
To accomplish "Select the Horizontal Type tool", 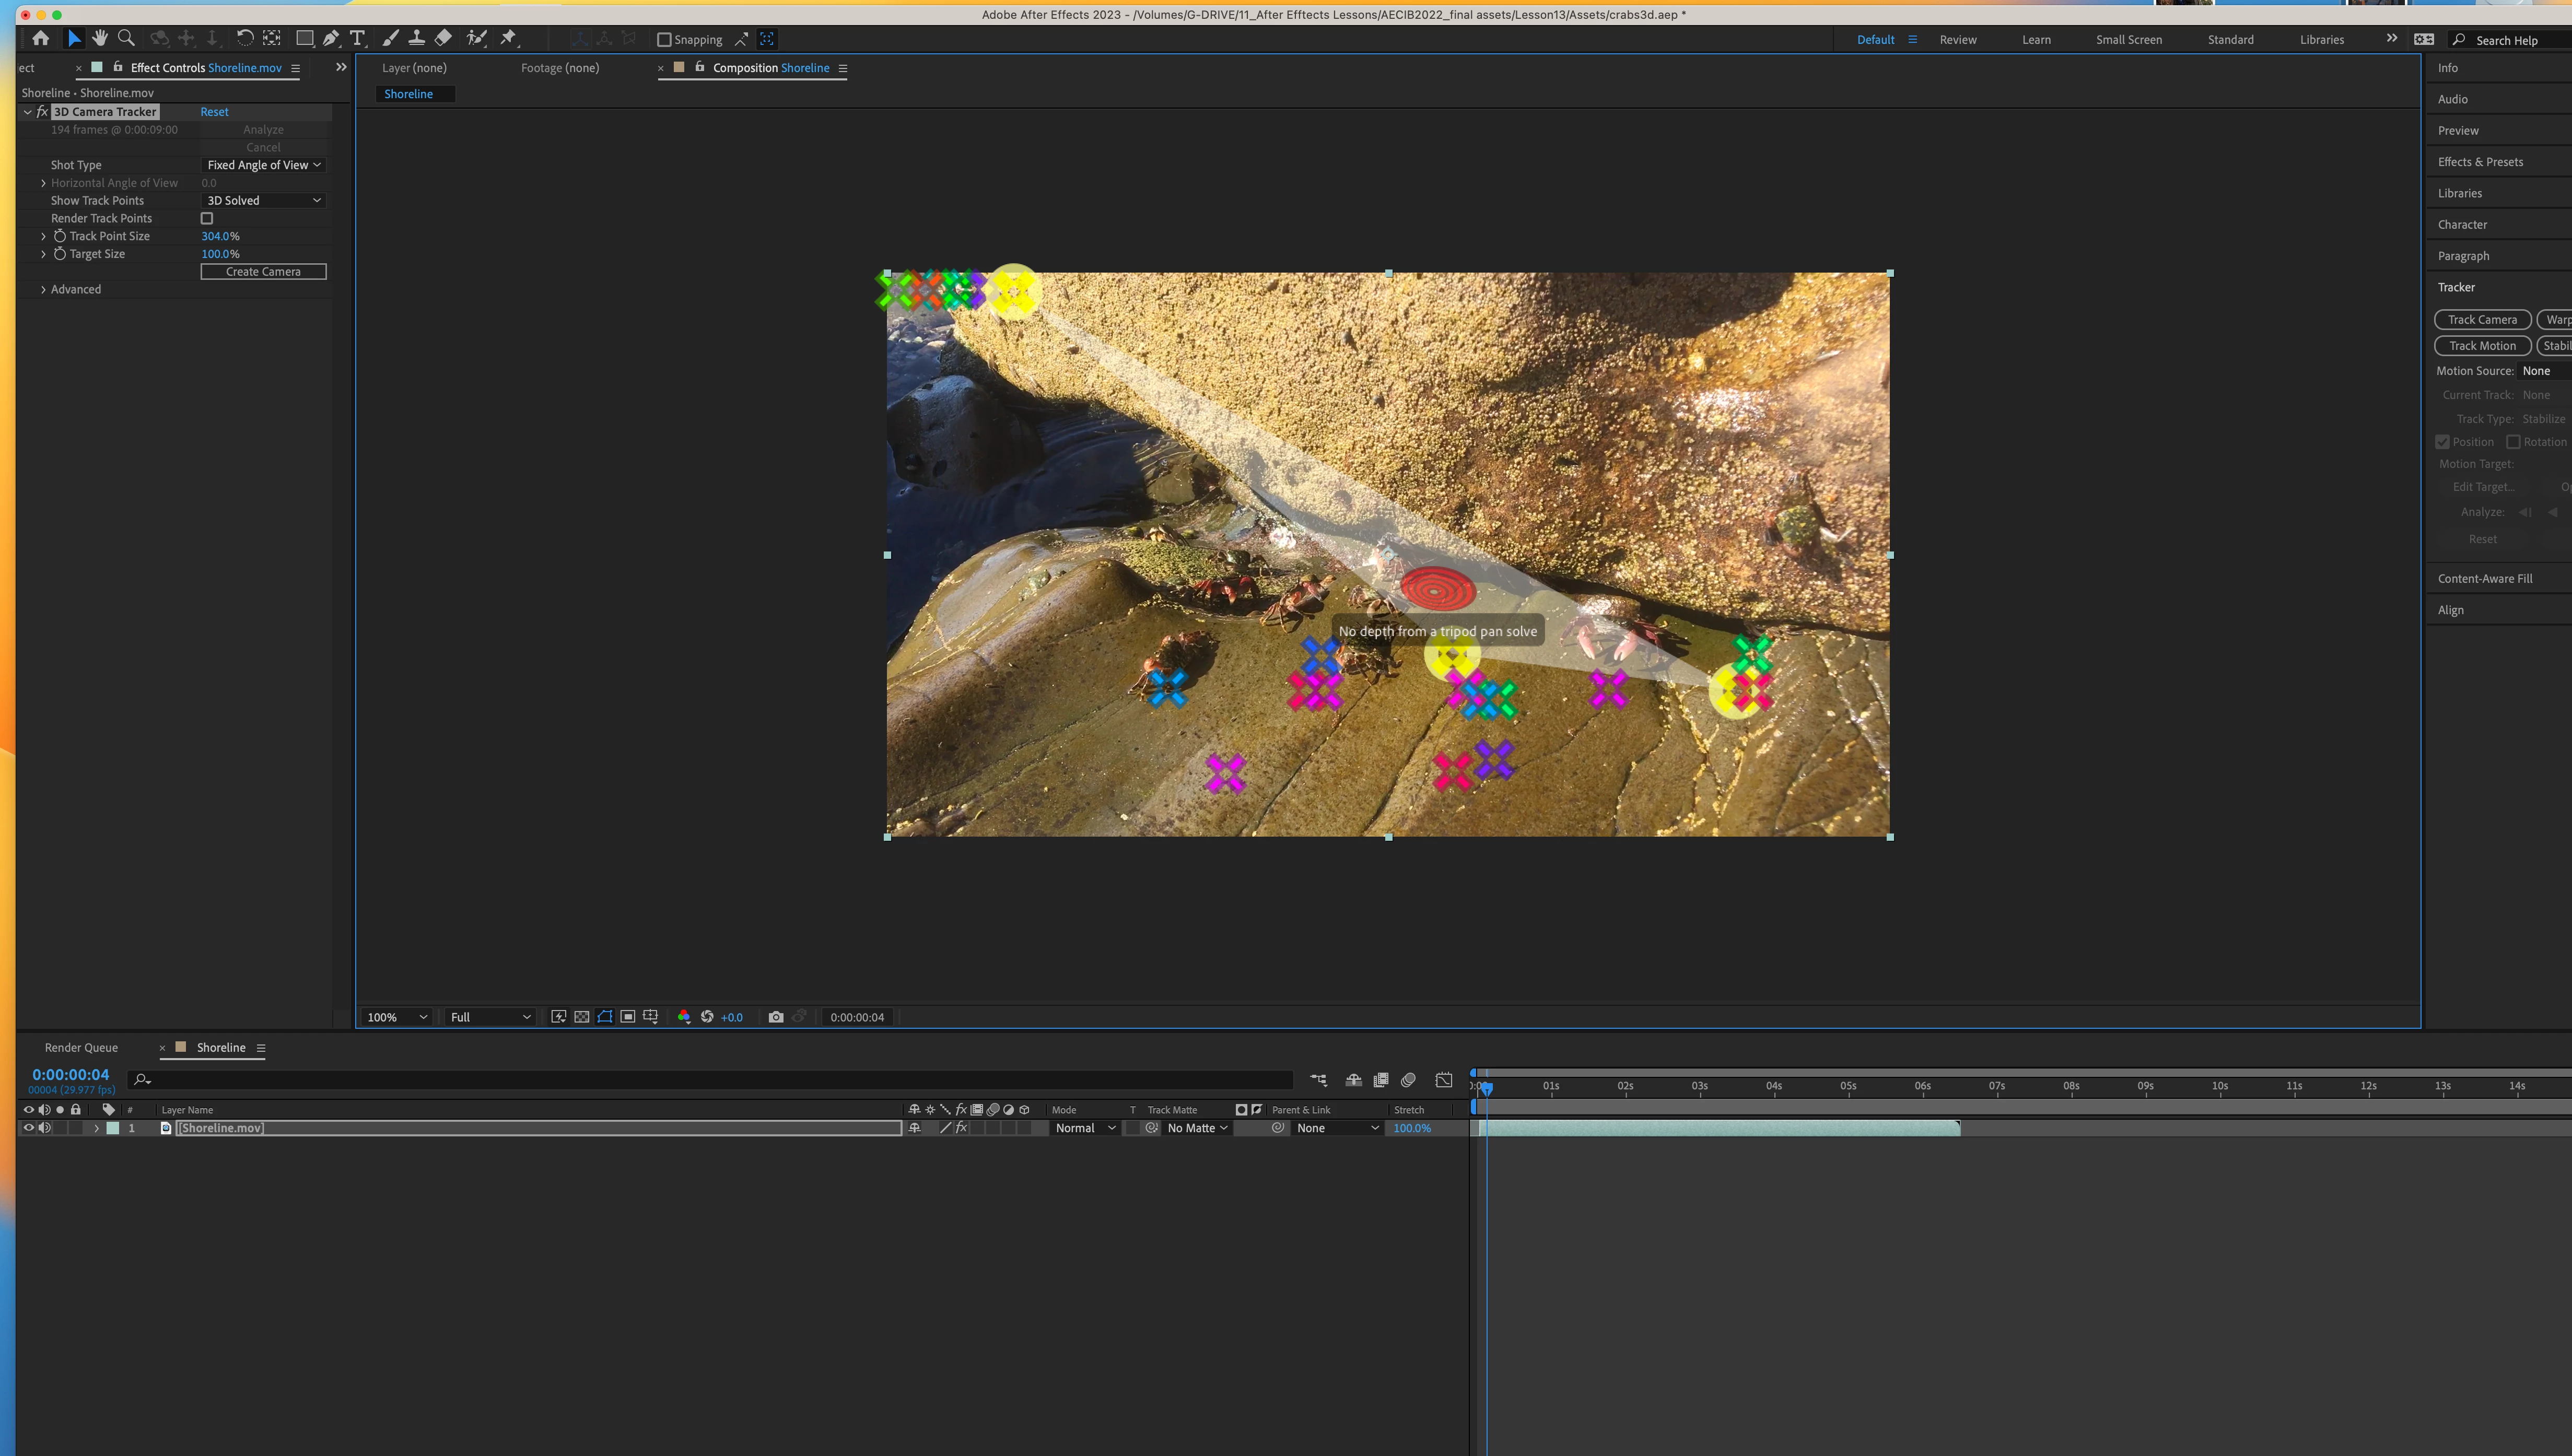I will point(357,38).
